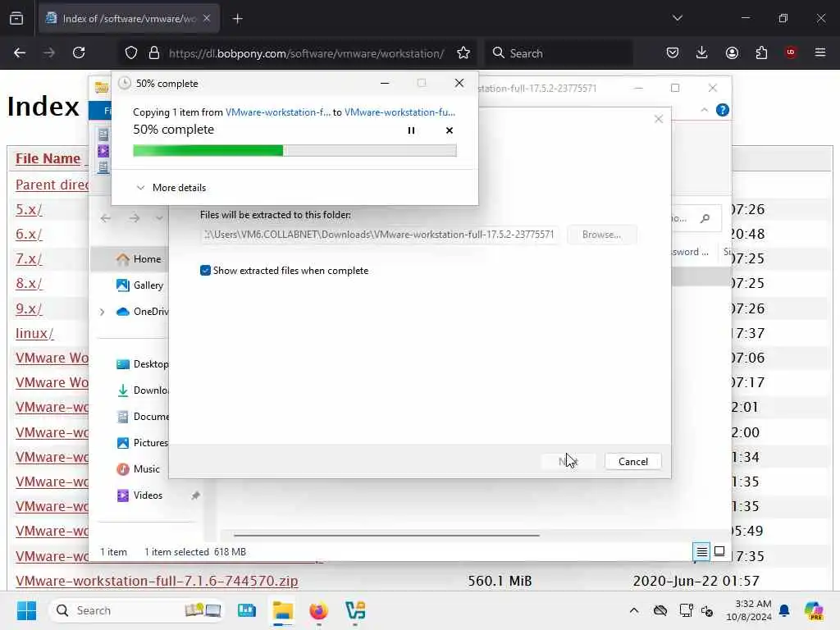Open Firefox hamburger application menu
The image size is (840, 630).
pyautogui.click(x=820, y=52)
